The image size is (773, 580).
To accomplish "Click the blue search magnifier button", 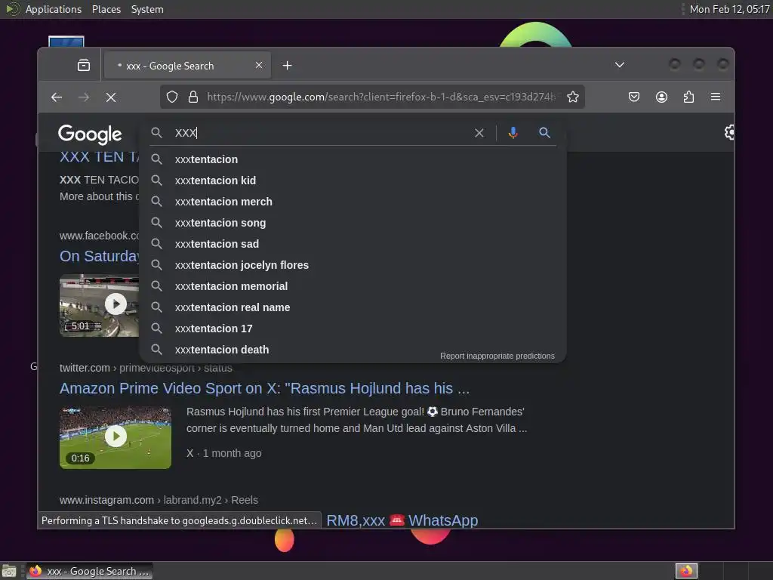I will click(544, 132).
